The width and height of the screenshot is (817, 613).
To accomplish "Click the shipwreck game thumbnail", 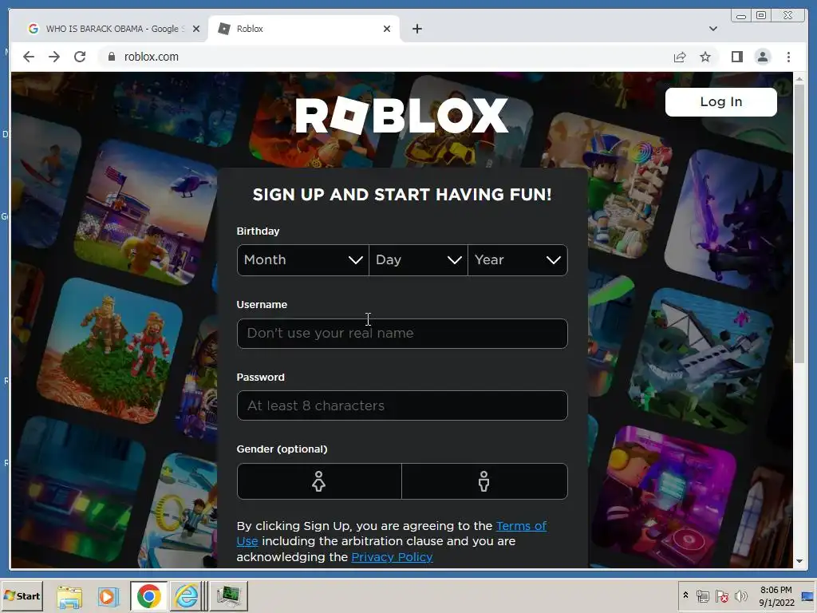I will coord(701,361).
